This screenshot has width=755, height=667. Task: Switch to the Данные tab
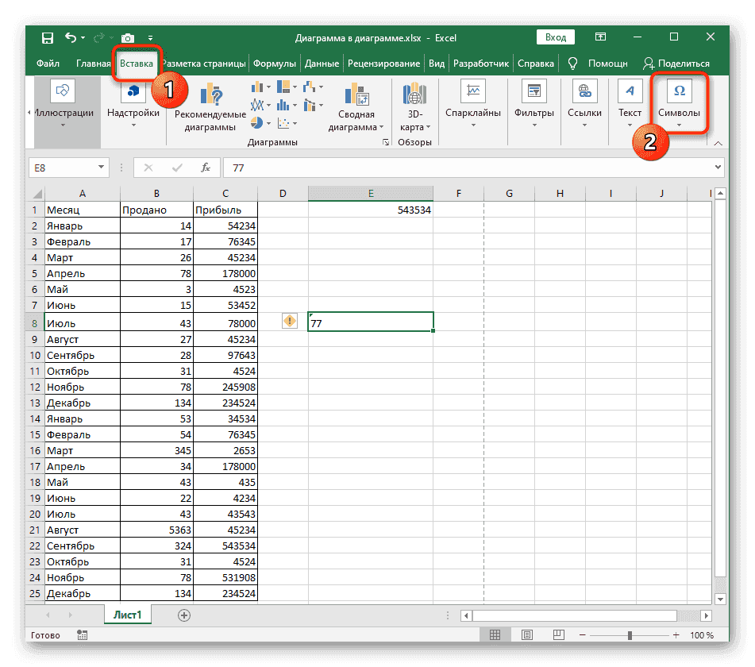coord(322,64)
